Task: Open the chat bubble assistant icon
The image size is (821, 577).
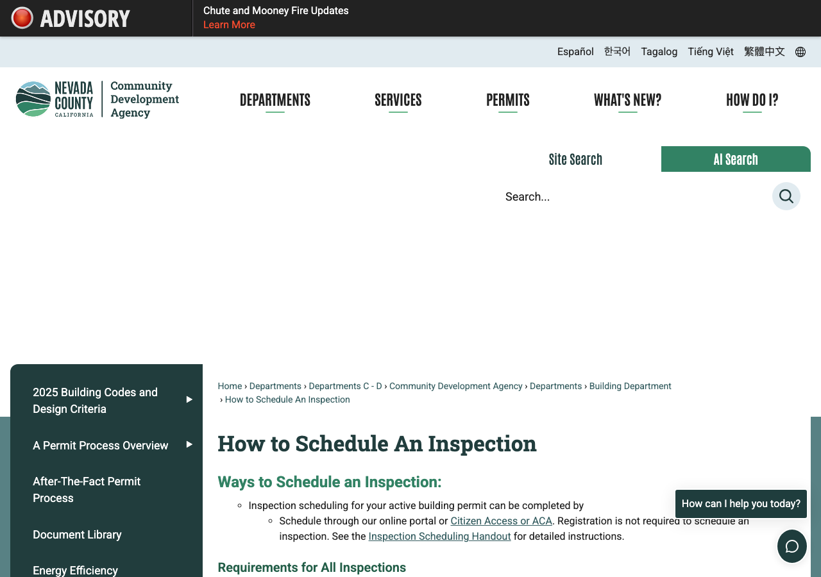Action: coord(792,546)
